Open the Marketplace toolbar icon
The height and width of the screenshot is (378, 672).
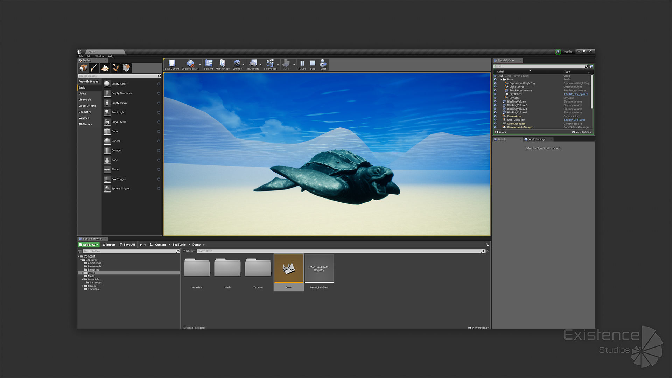[222, 64]
